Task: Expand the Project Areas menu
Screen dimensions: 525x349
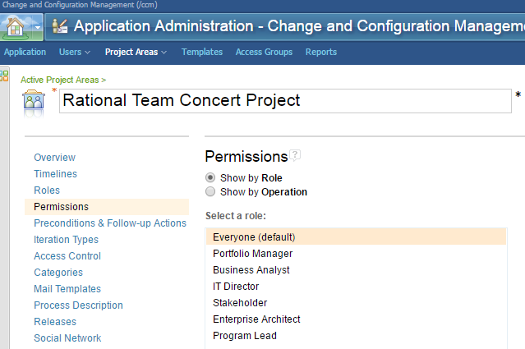Action: 136,52
